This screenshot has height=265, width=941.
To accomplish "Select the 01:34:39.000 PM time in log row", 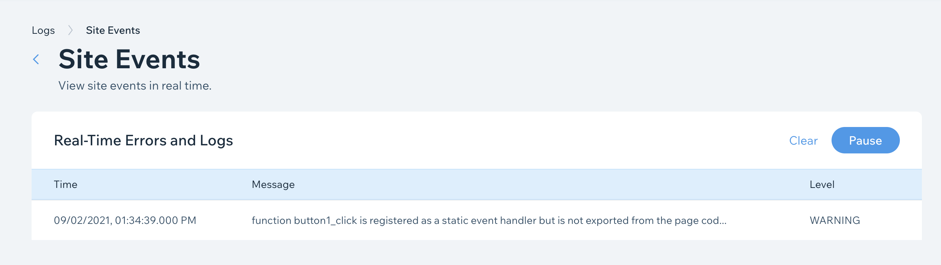I will click(x=156, y=220).
